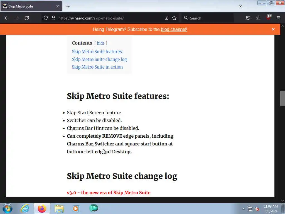Click 'Charms Bar Hint can be disabled.' bullet
Screen dimensions: 285x214
point(103,128)
